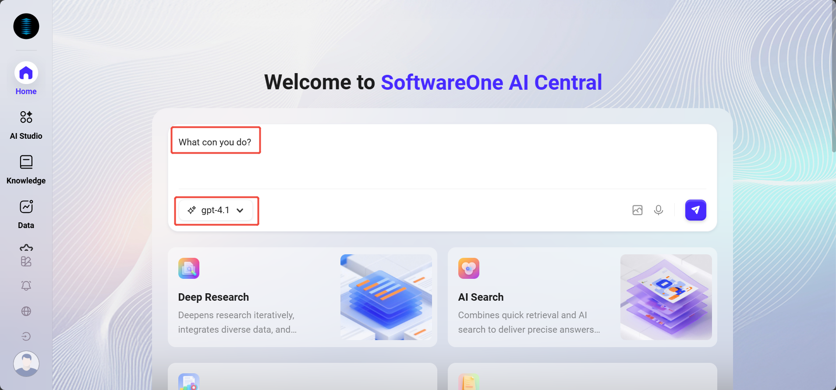Click the image upload icon

(638, 210)
